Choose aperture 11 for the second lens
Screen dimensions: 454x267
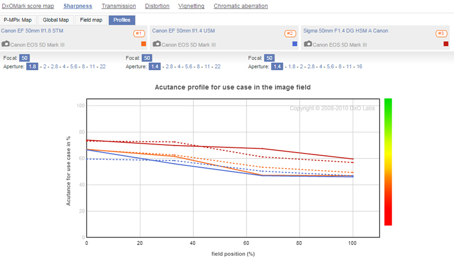[x=207, y=66]
